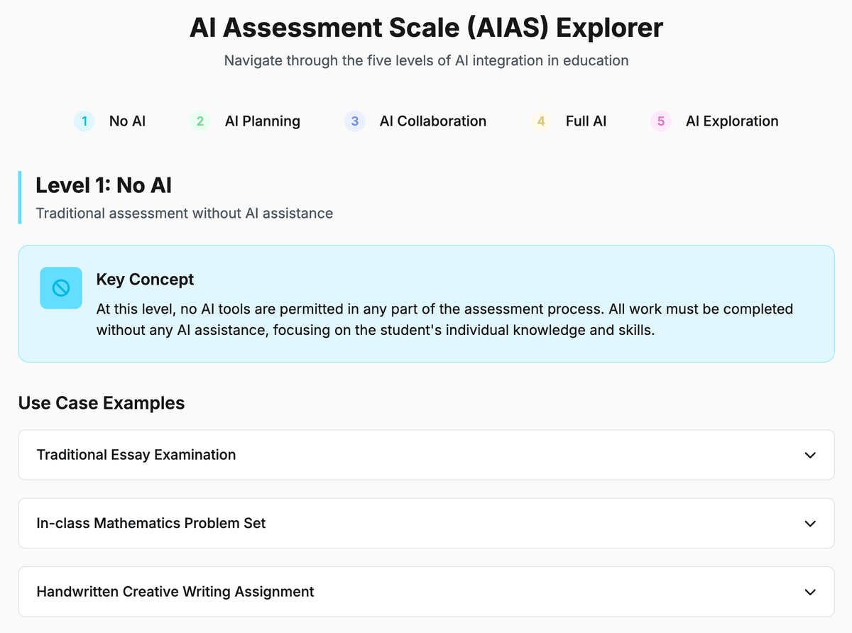Open the In-class Mathematics Problem Set example

(151, 524)
